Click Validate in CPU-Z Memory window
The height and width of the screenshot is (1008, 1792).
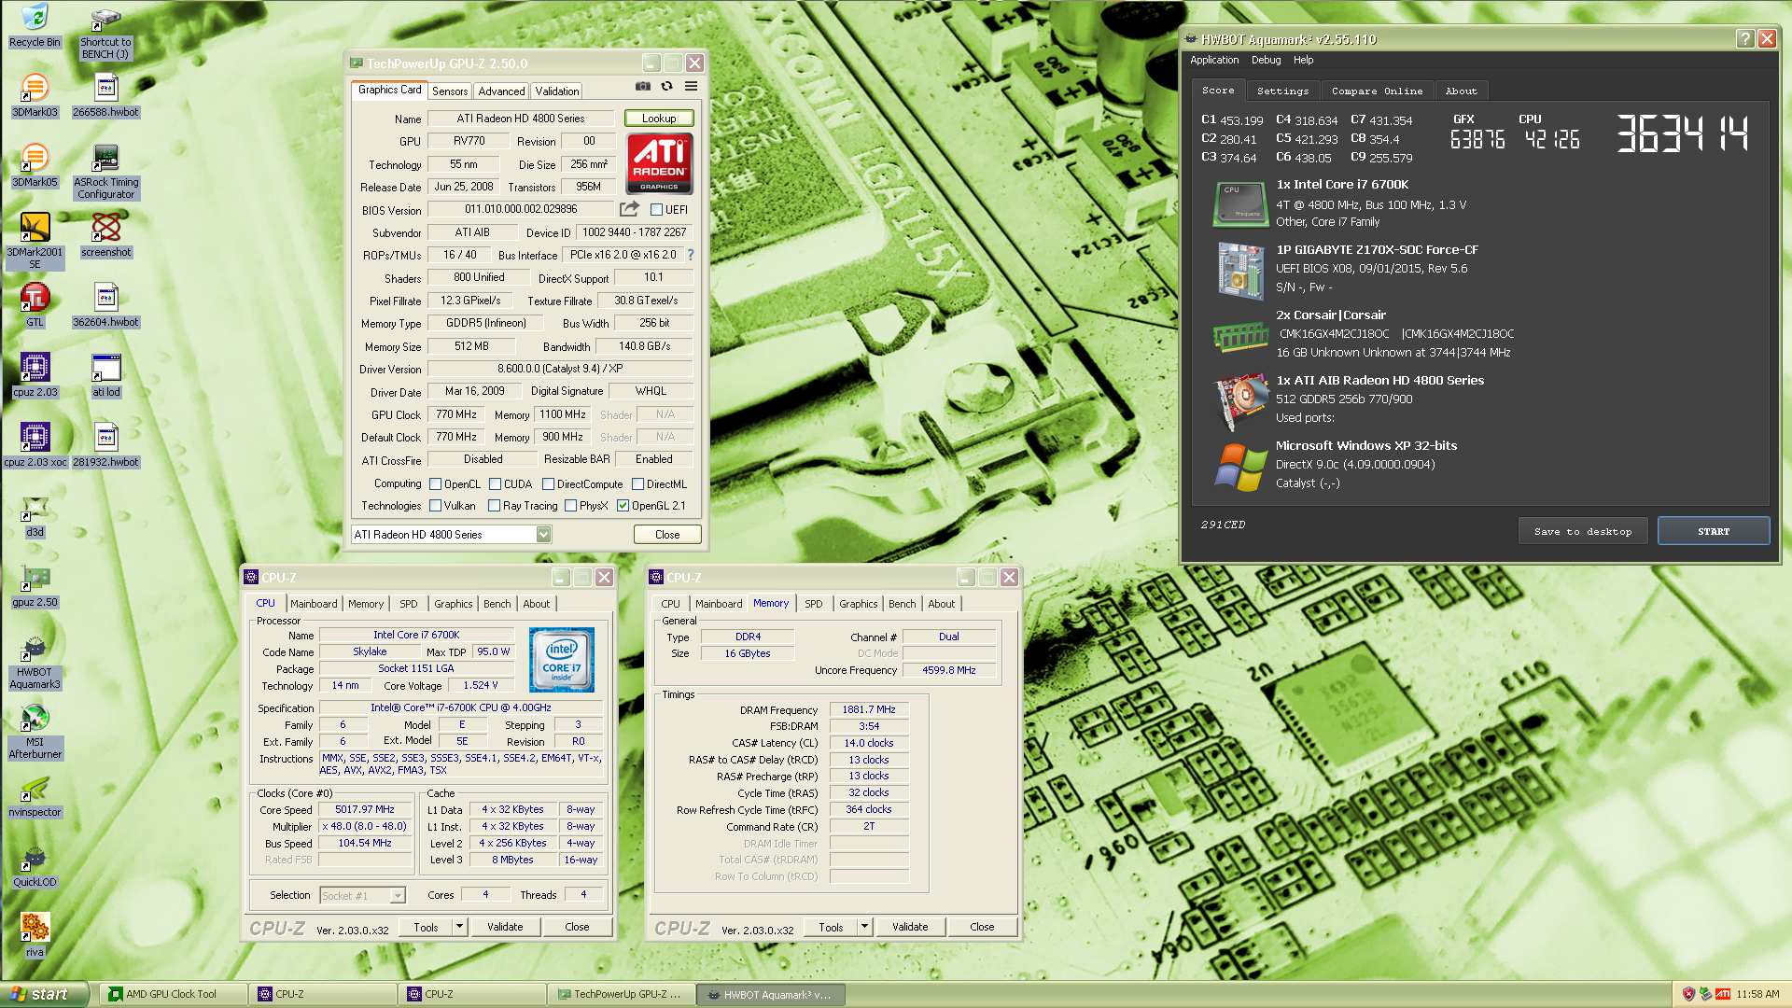pos(910,927)
